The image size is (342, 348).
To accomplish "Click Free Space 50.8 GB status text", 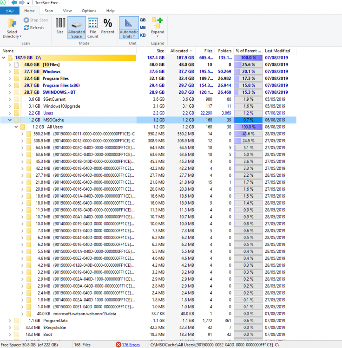I will [x=29, y=345].
